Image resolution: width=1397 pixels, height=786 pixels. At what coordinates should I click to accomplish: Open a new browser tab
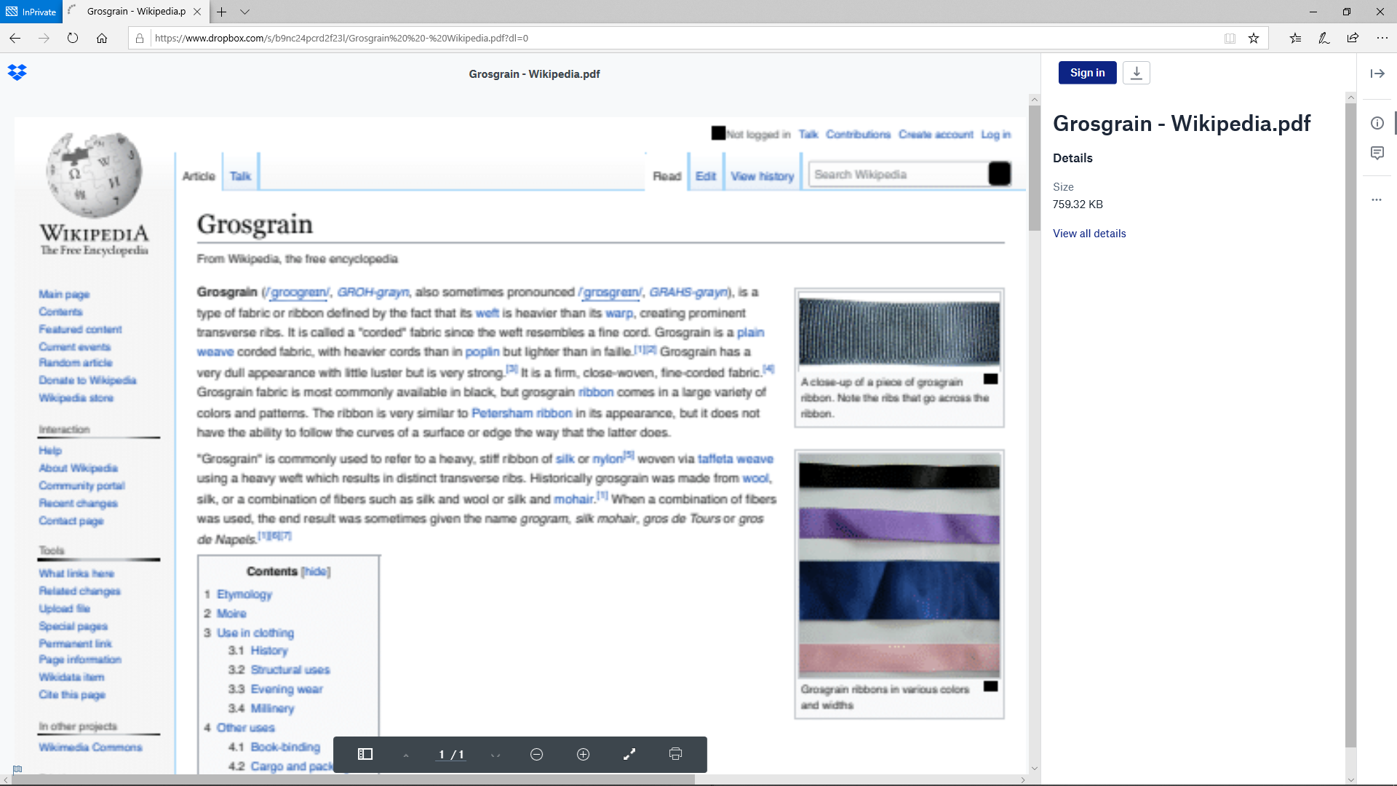click(222, 12)
